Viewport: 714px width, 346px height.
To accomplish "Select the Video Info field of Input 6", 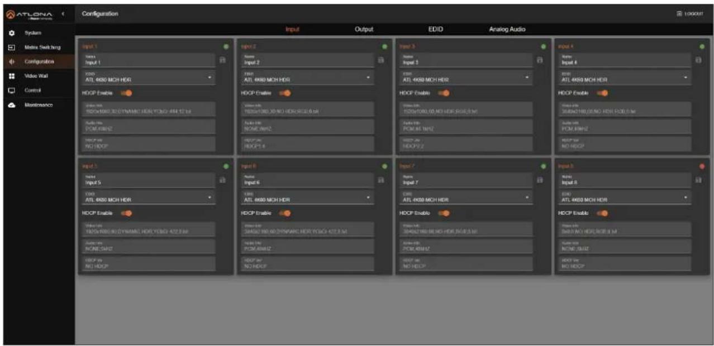I will [307, 229].
